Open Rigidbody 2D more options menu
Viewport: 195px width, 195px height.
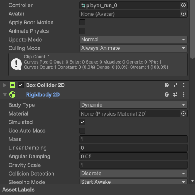click(184, 94)
